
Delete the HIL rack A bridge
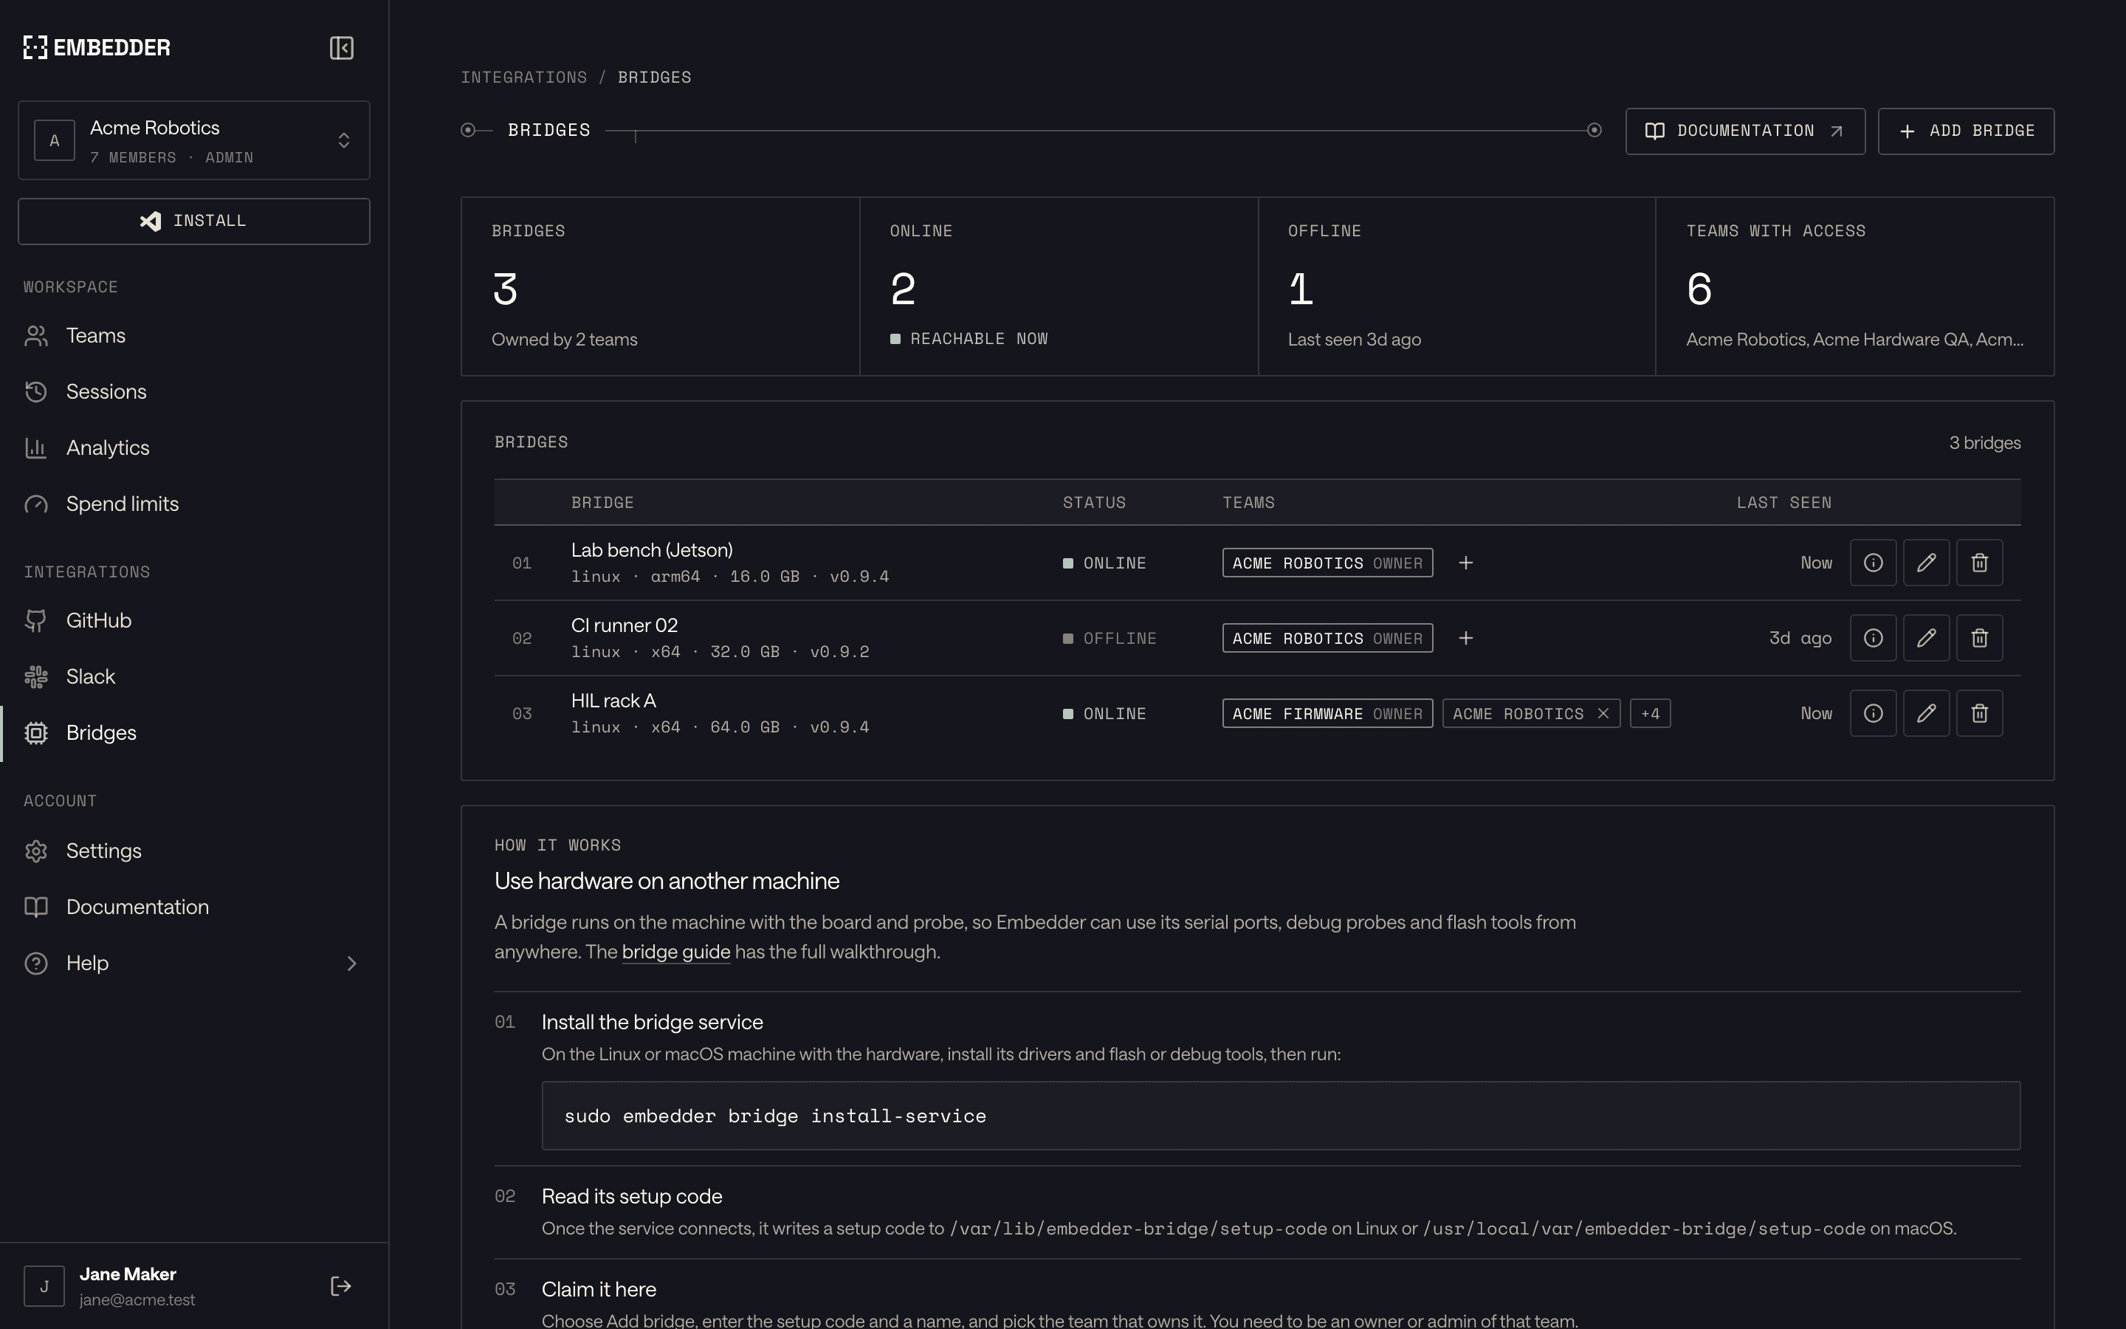[1979, 714]
